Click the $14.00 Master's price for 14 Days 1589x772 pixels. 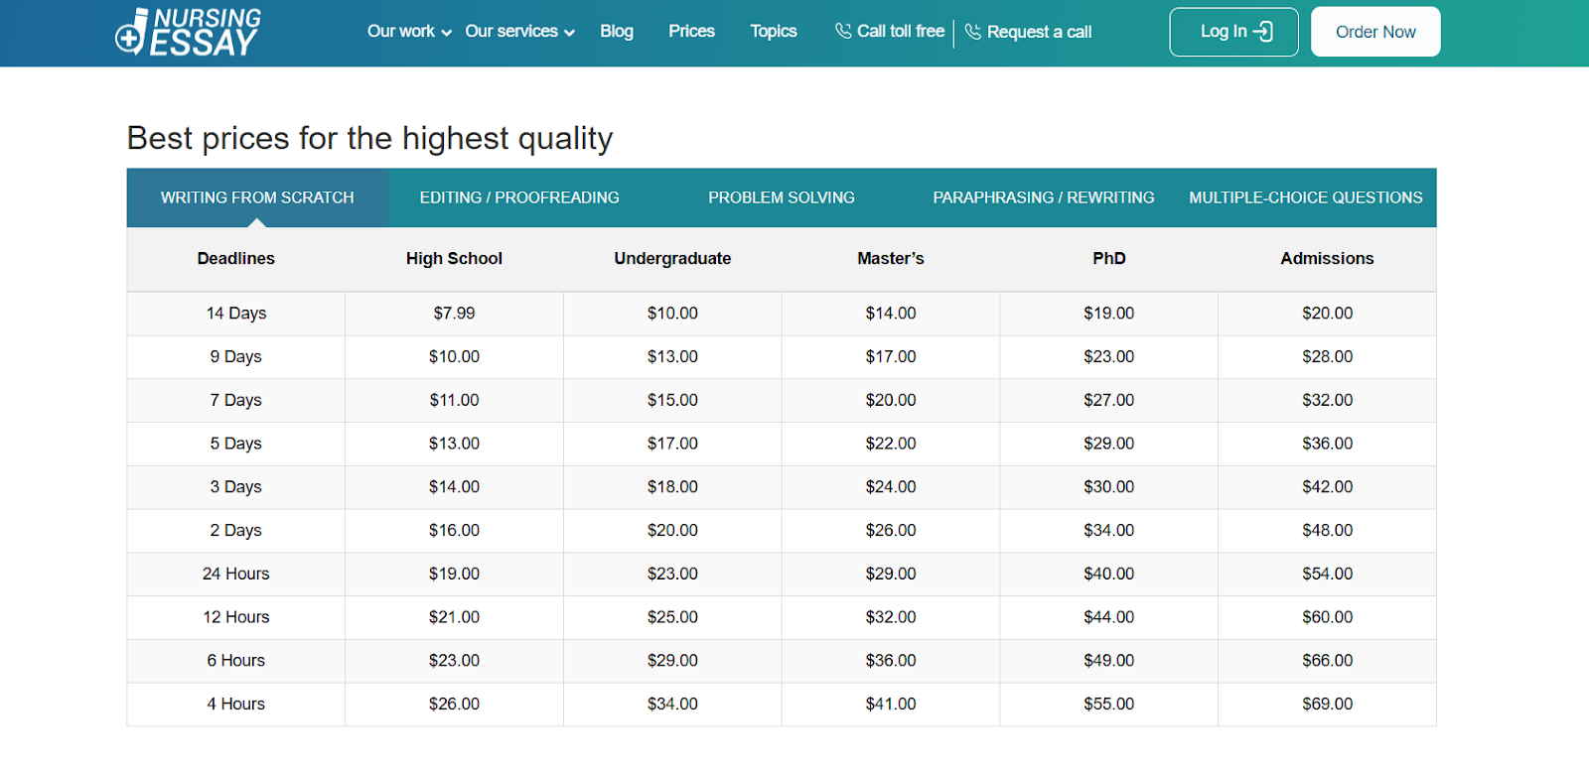click(x=891, y=313)
